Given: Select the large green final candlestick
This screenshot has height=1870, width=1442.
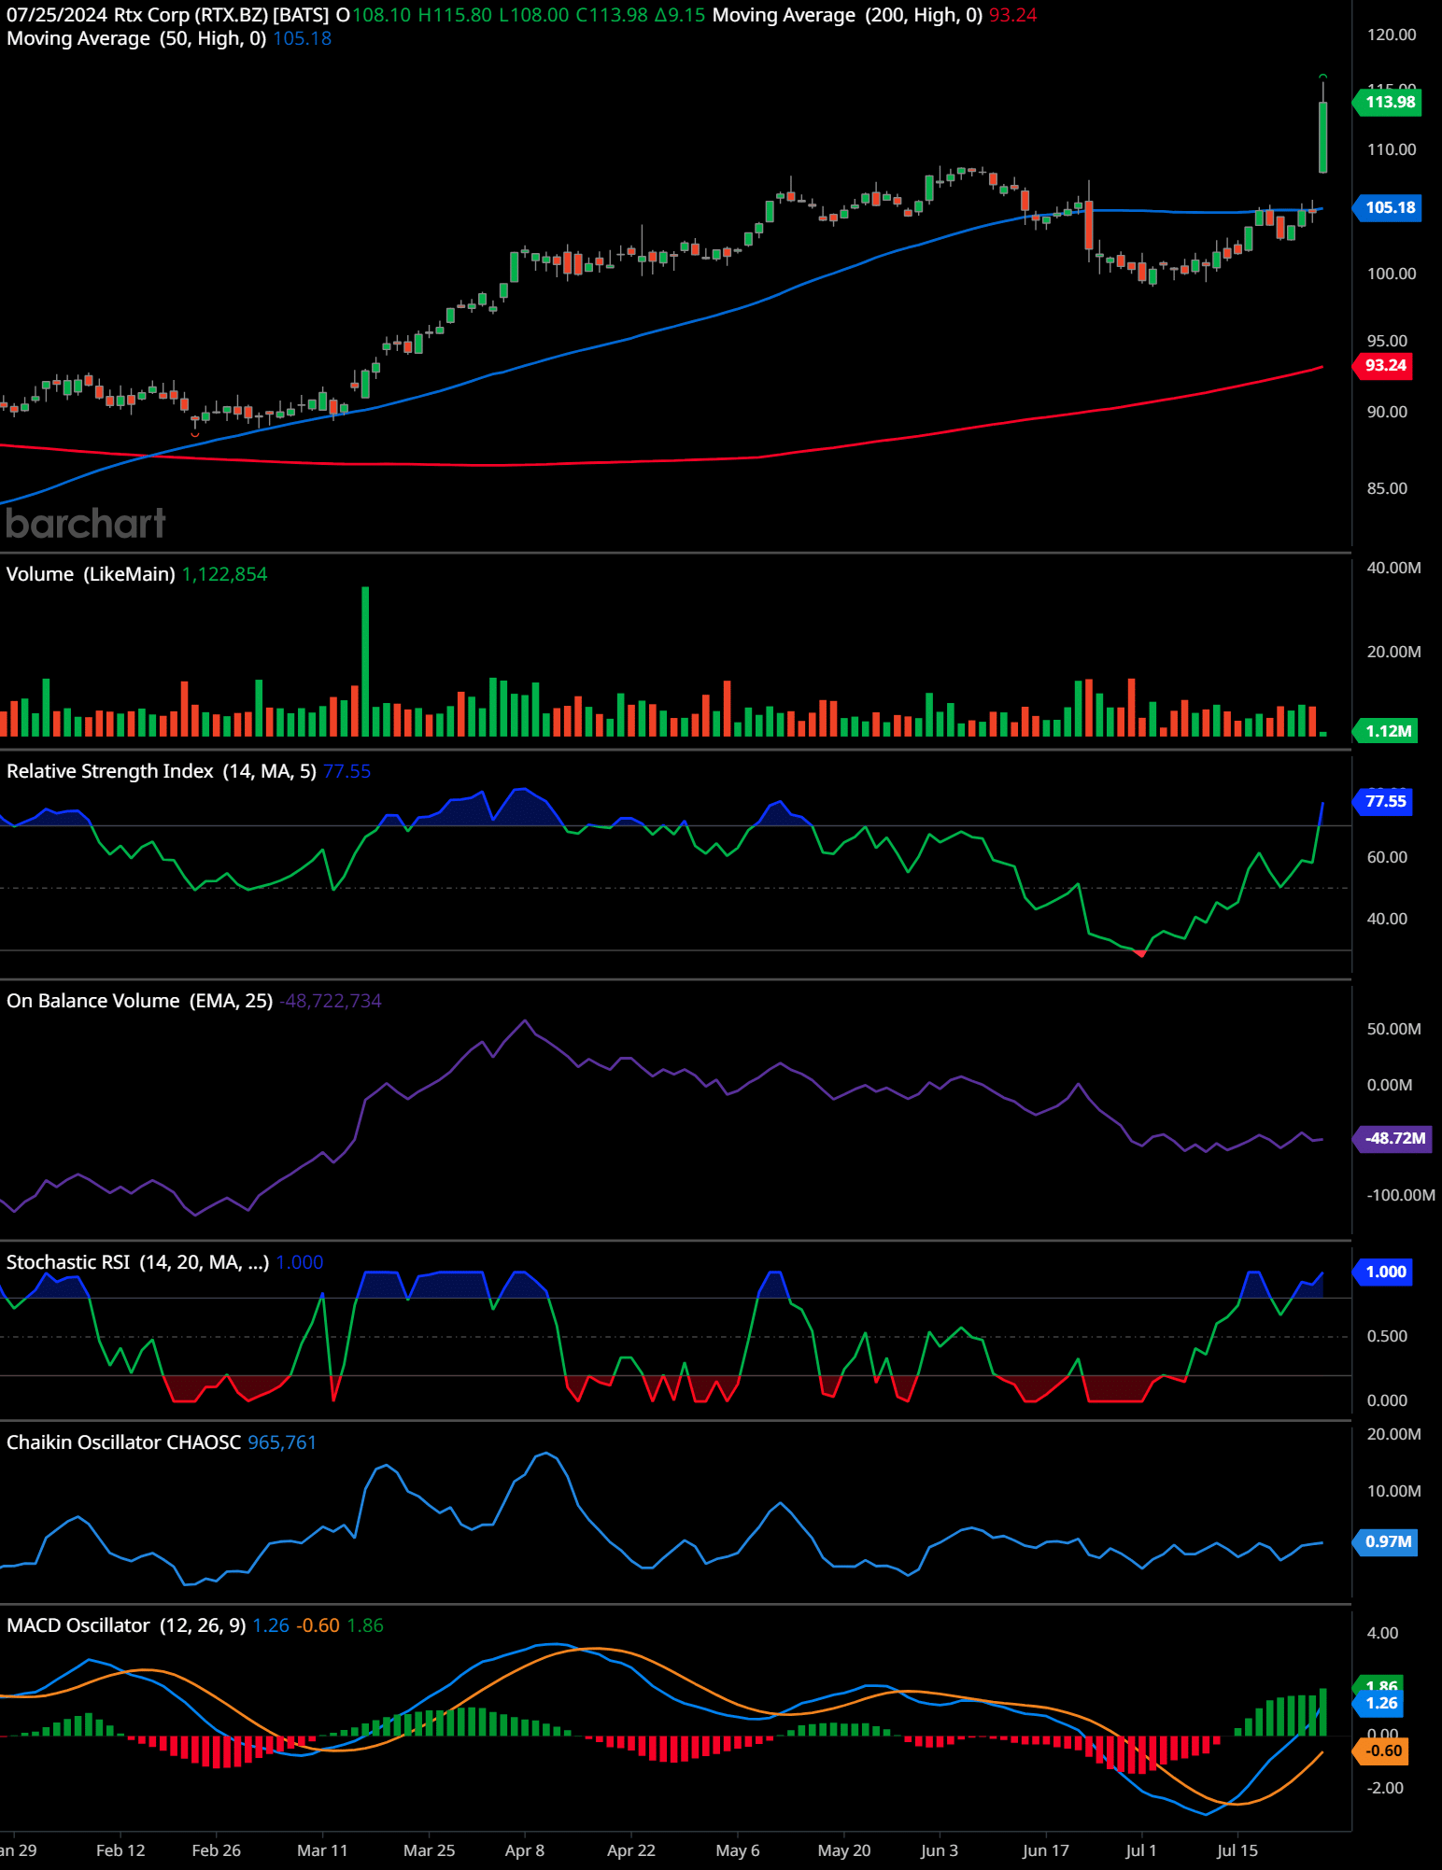Looking at the screenshot, I should pyautogui.click(x=1322, y=137).
